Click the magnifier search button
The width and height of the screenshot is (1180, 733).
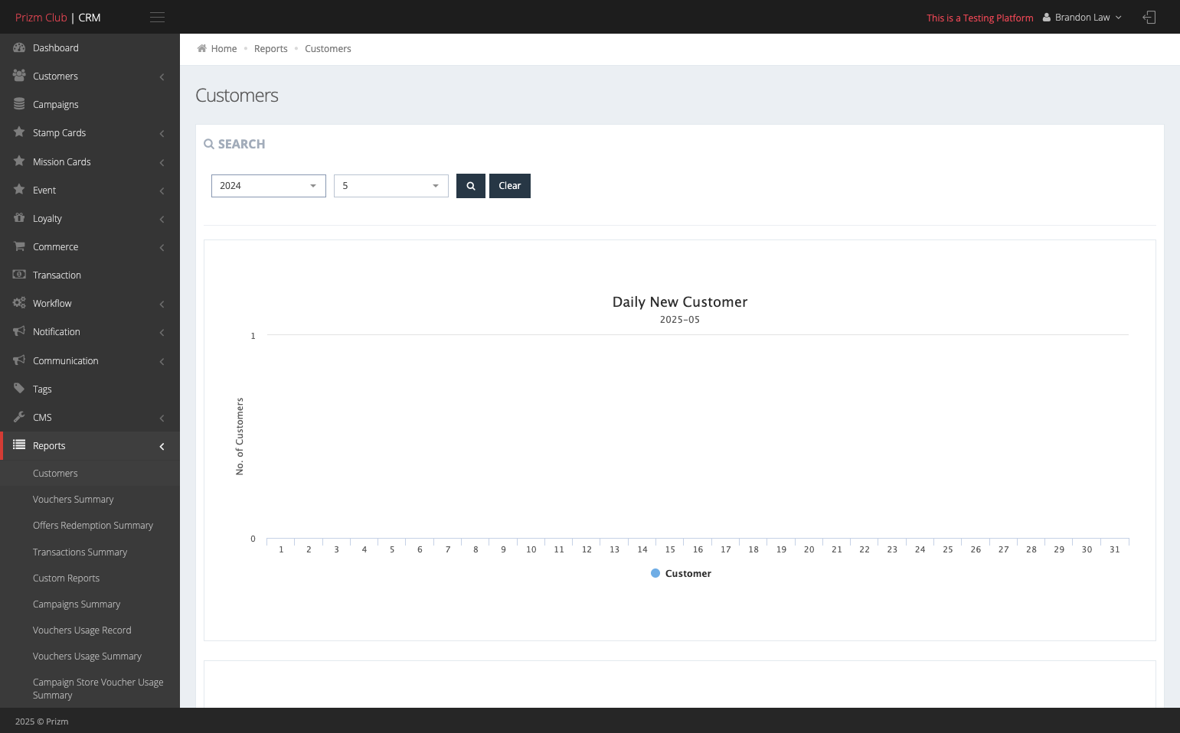pos(471,186)
